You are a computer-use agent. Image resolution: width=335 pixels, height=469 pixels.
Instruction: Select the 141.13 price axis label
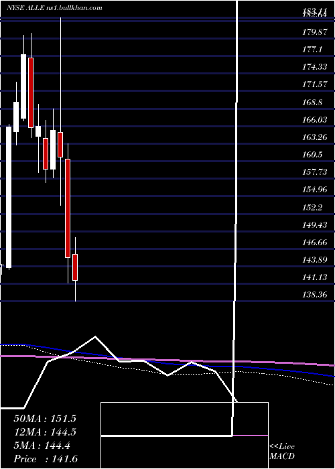click(314, 277)
